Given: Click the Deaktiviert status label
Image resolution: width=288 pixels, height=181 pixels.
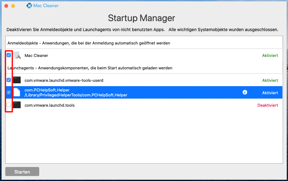Looking at the screenshot, I should tap(268, 105).
